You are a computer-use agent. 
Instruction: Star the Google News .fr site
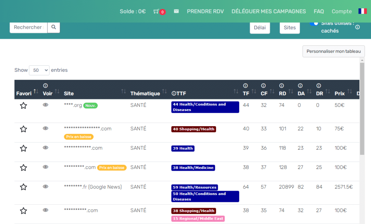point(24,187)
